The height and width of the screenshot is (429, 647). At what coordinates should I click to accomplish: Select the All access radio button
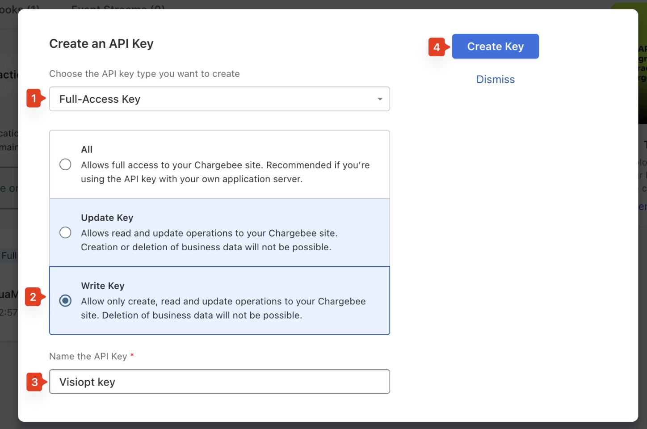[x=65, y=164]
